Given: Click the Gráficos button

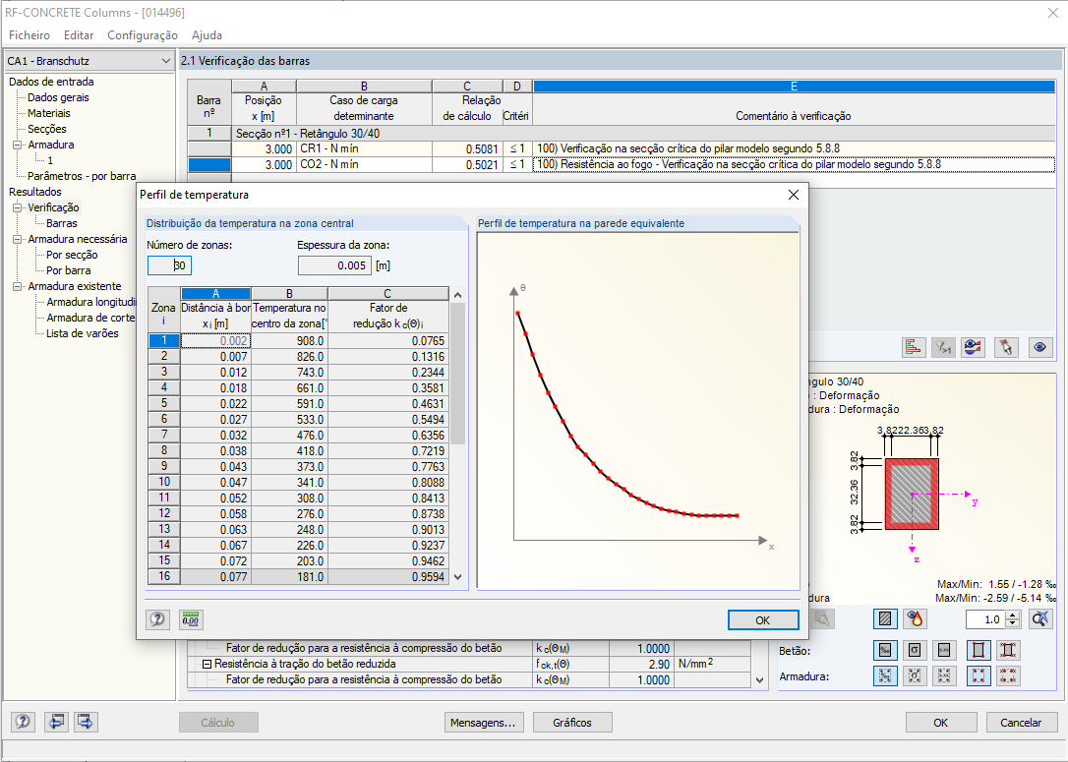Looking at the screenshot, I should coord(572,723).
